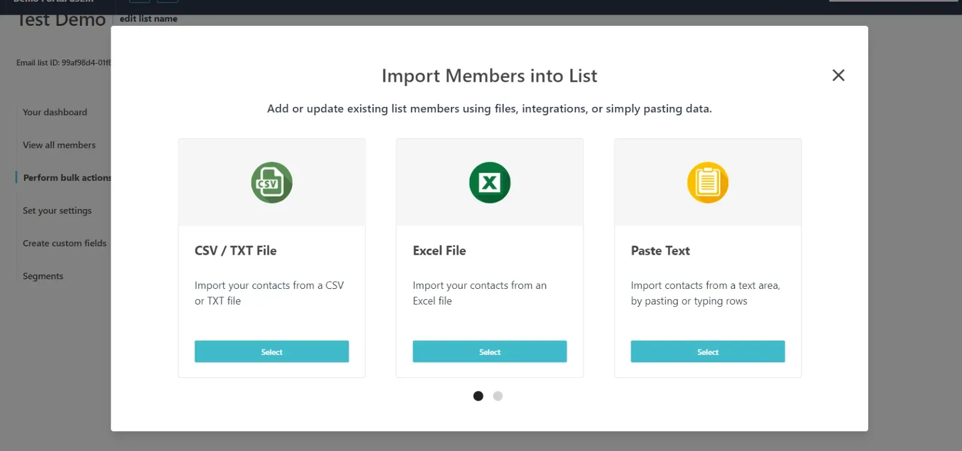Go to the second carousel page dot
This screenshot has width=962, height=451.
point(498,396)
